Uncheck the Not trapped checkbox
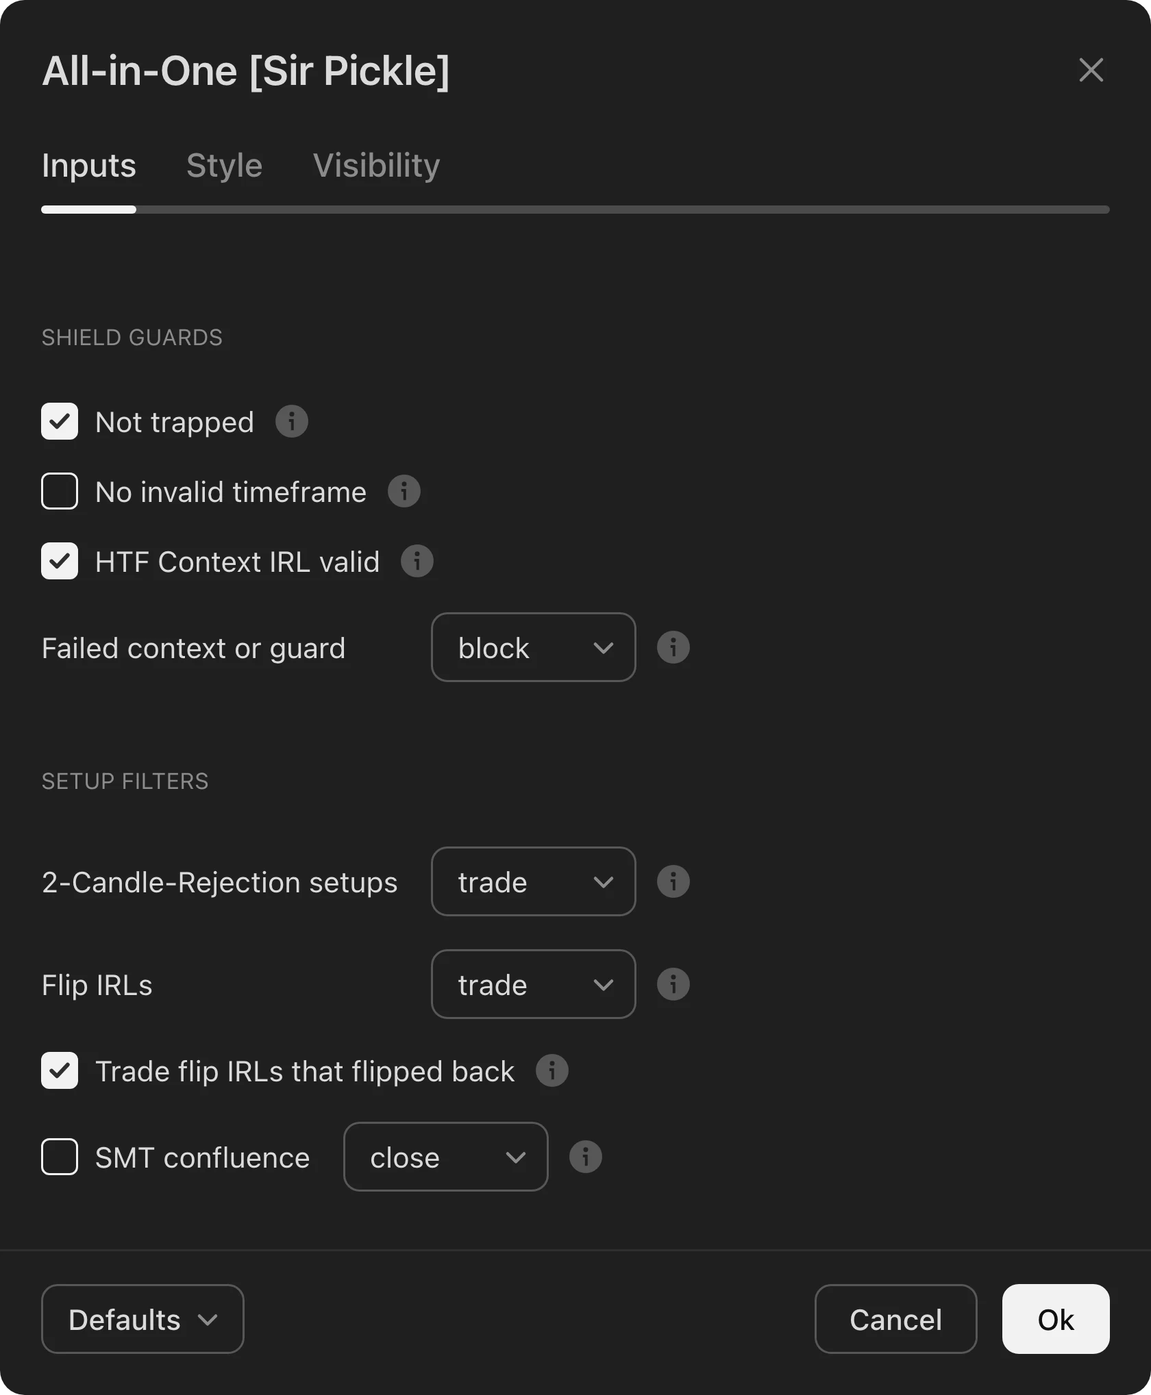Image resolution: width=1151 pixels, height=1395 pixels. click(x=60, y=421)
